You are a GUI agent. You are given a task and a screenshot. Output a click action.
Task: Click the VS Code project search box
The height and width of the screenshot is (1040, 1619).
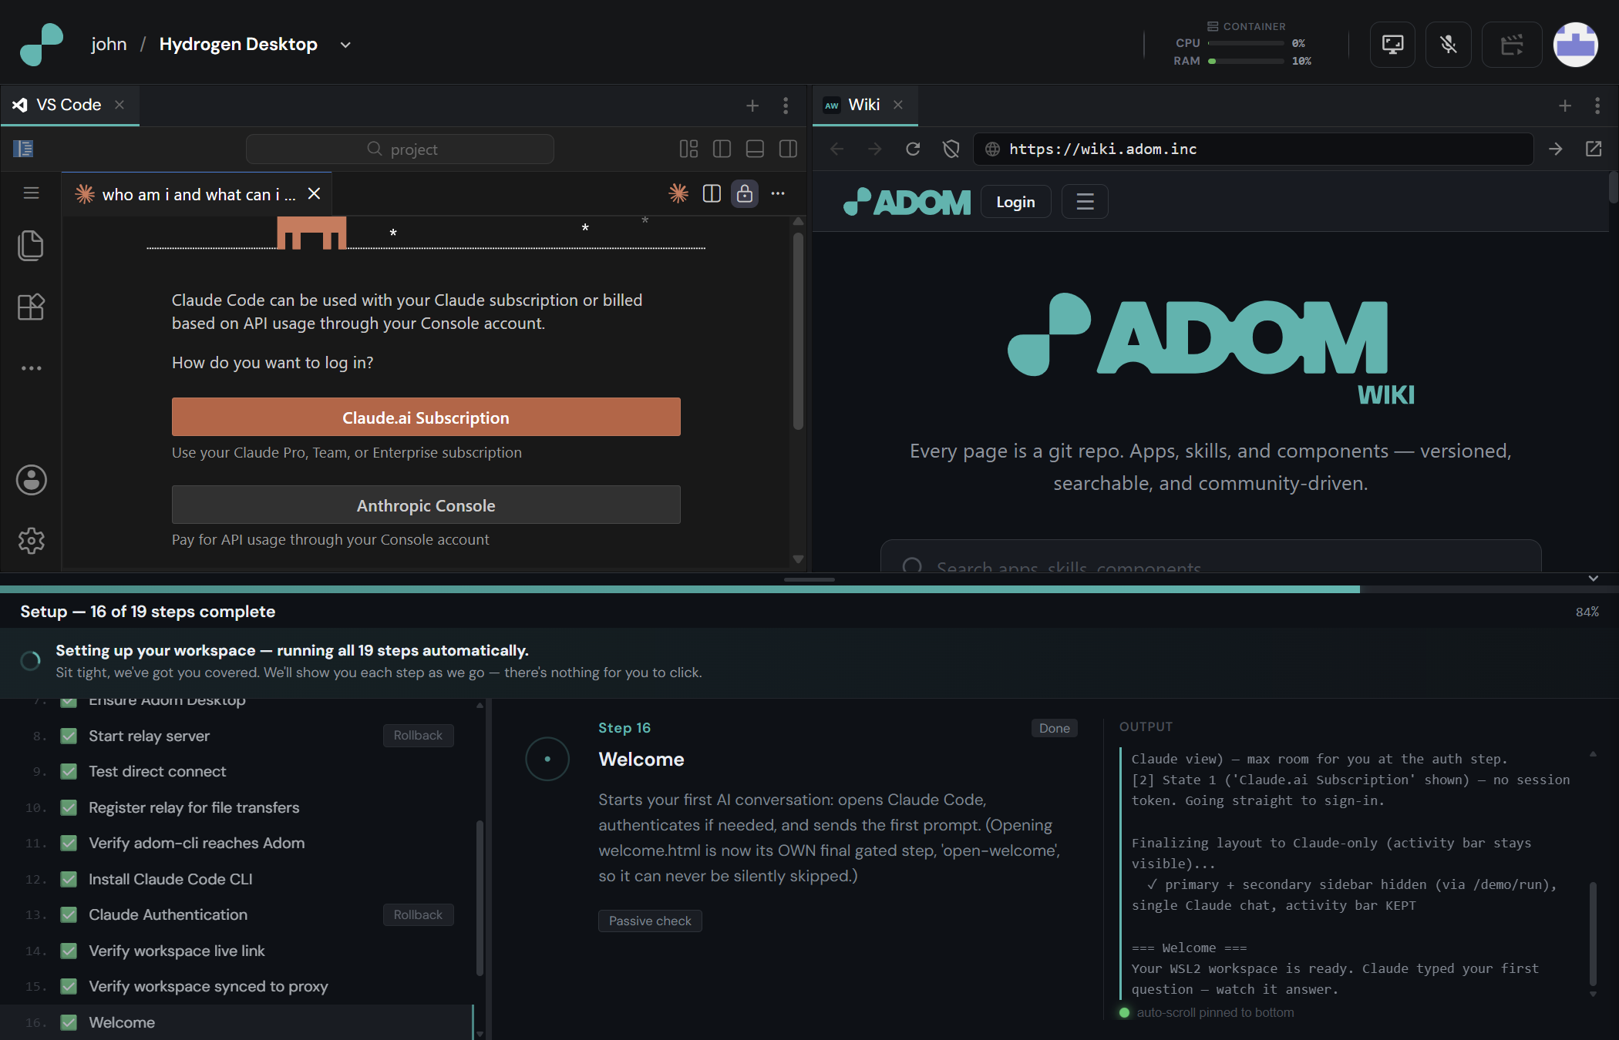coord(400,149)
